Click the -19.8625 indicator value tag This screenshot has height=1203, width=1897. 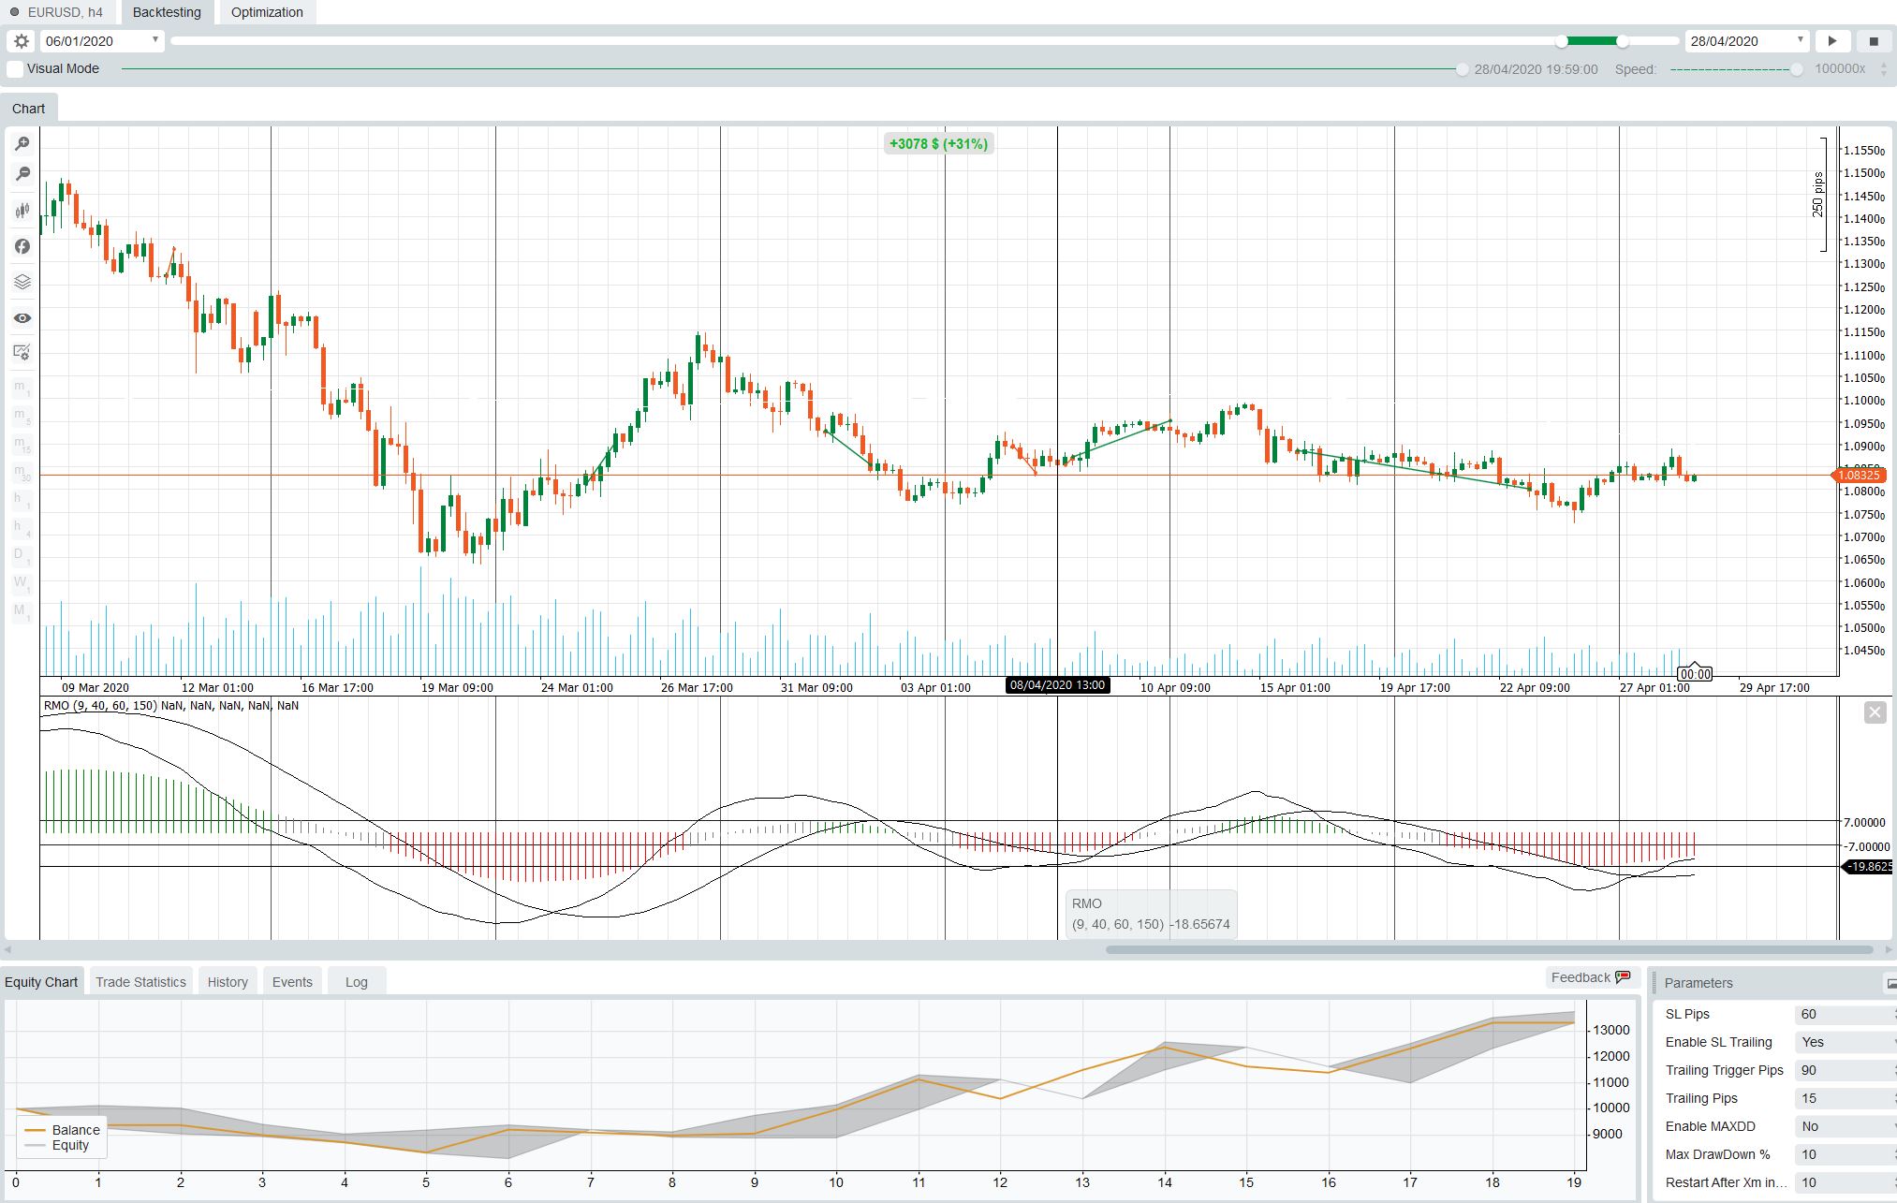pos(1869,867)
